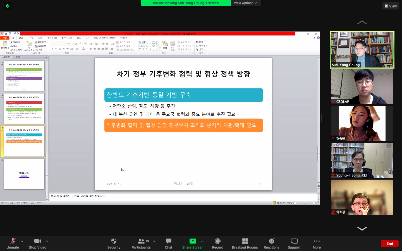Image resolution: width=402 pixels, height=251 pixels.
Task: Show next video participants with down chevron
Action: pyautogui.click(x=362, y=228)
